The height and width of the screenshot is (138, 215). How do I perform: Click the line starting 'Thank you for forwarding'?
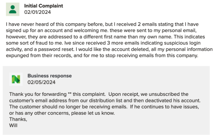pyautogui.click(x=99, y=94)
